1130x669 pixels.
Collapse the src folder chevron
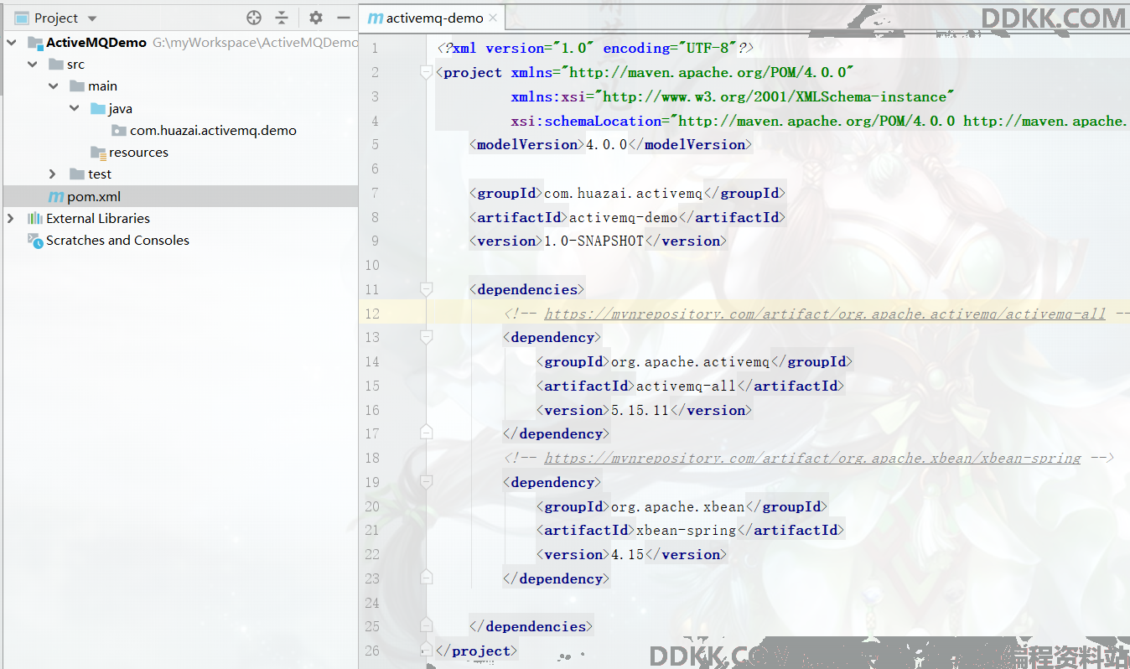point(33,64)
